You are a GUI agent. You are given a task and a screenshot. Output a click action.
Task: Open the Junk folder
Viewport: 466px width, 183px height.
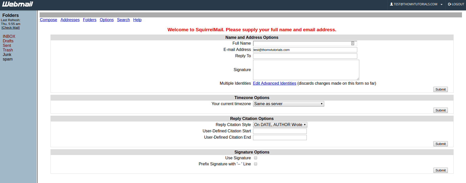pos(7,54)
